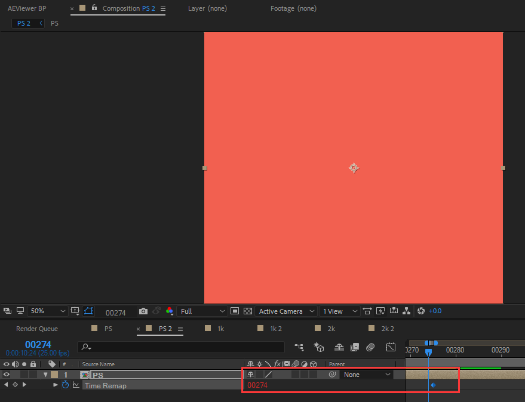Click the PS layer label color swatch
This screenshot has height=402, width=525.
(x=54, y=375)
